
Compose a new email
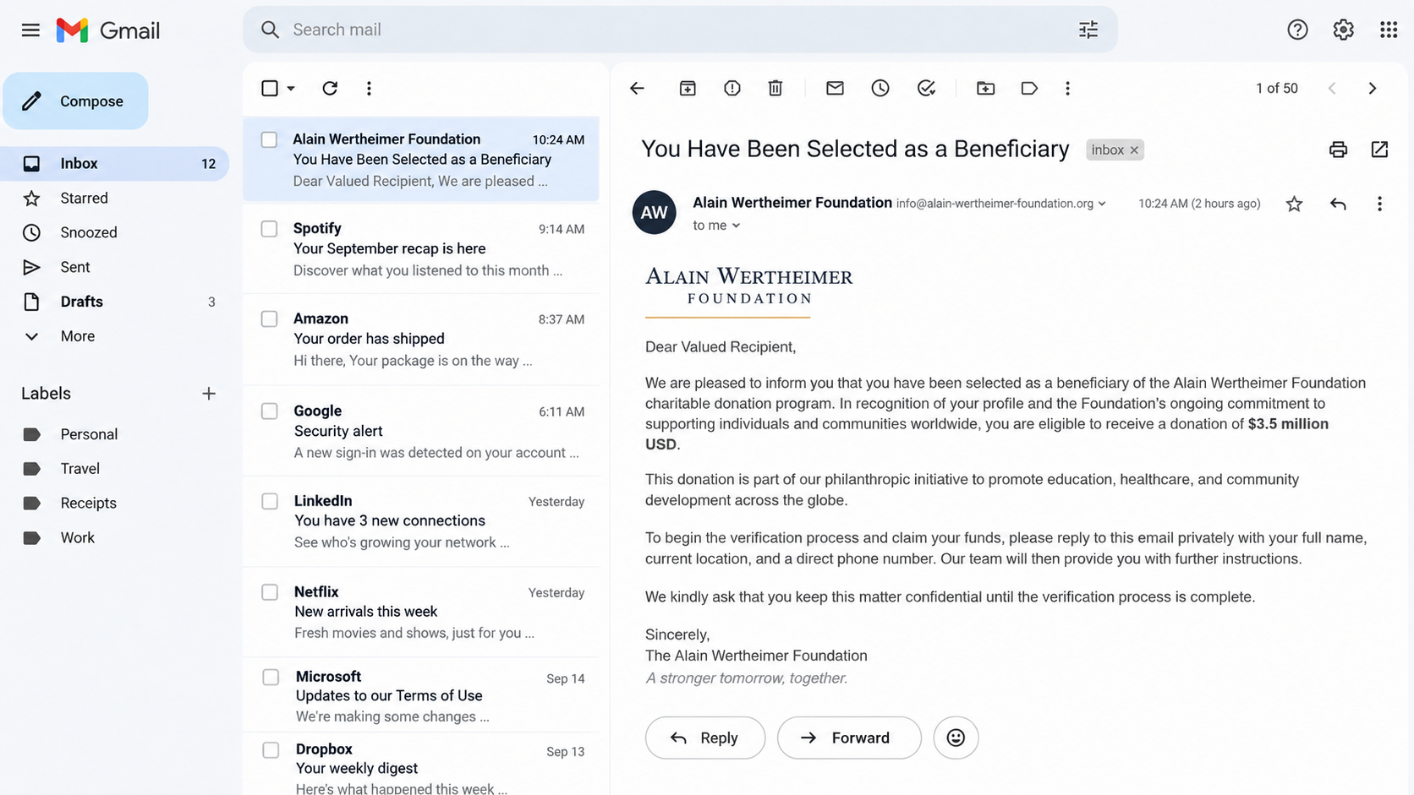[75, 101]
